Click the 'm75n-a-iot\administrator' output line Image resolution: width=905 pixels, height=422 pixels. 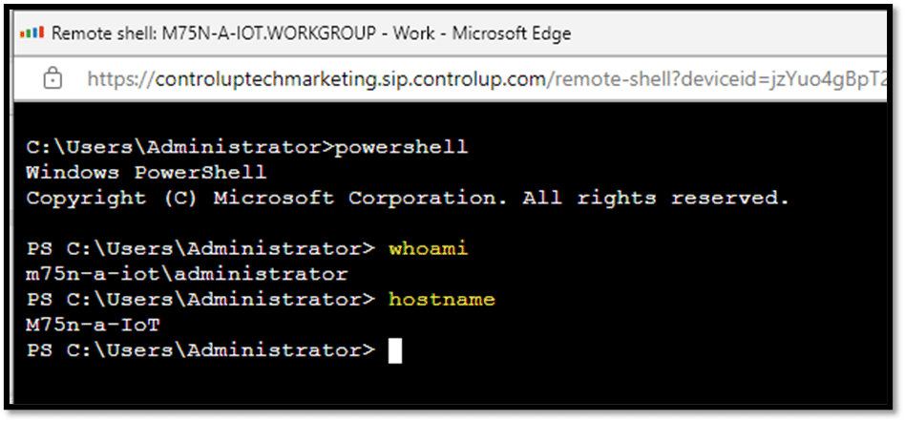coord(187,274)
